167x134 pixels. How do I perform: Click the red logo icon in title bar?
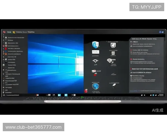click(x=4, y=32)
